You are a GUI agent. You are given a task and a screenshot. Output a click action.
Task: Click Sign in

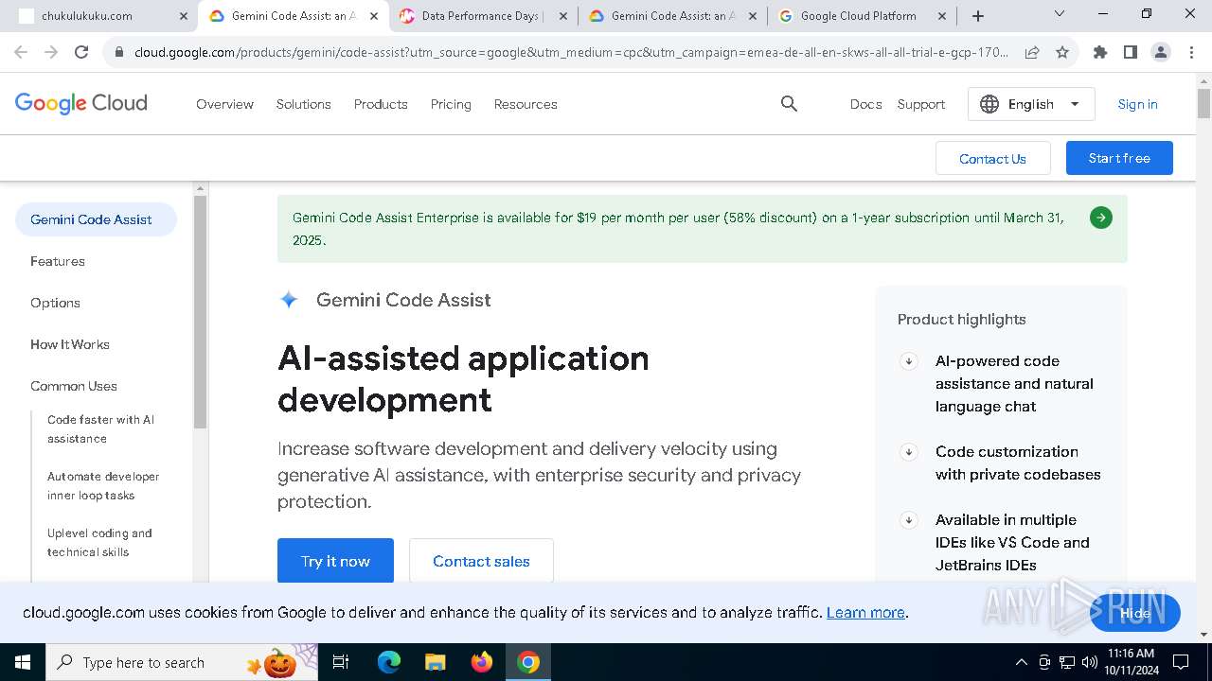click(x=1137, y=104)
